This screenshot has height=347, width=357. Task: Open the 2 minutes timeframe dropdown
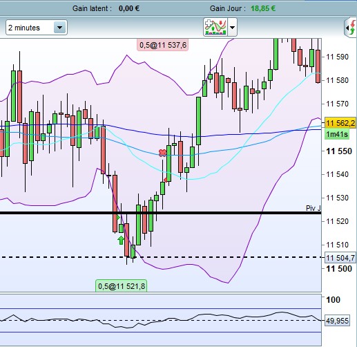click(x=37, y=28)
